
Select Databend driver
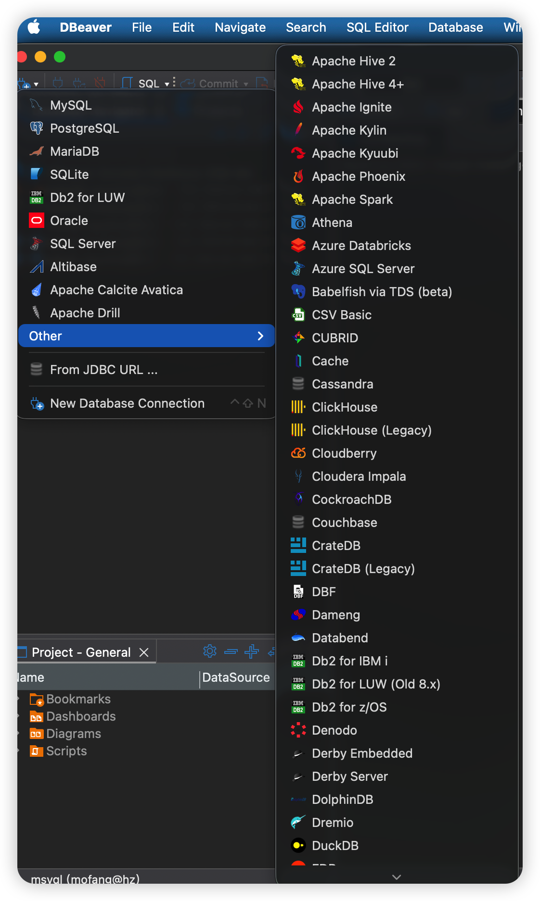[x=397, y=638]
